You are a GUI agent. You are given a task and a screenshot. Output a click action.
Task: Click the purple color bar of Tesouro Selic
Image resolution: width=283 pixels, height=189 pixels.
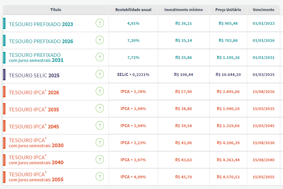4,75
